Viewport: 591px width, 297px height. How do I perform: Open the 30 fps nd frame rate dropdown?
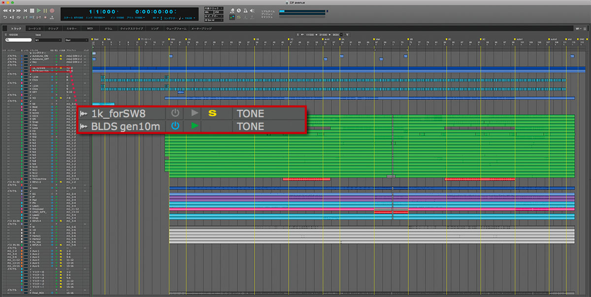[214, 20]
